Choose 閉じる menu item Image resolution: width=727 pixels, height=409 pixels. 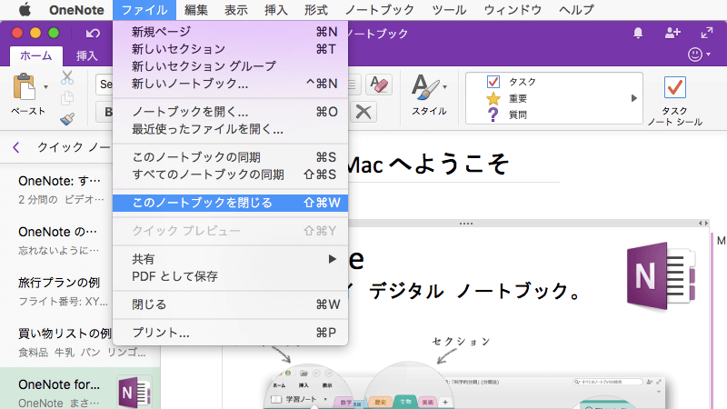tap(230, 304)
